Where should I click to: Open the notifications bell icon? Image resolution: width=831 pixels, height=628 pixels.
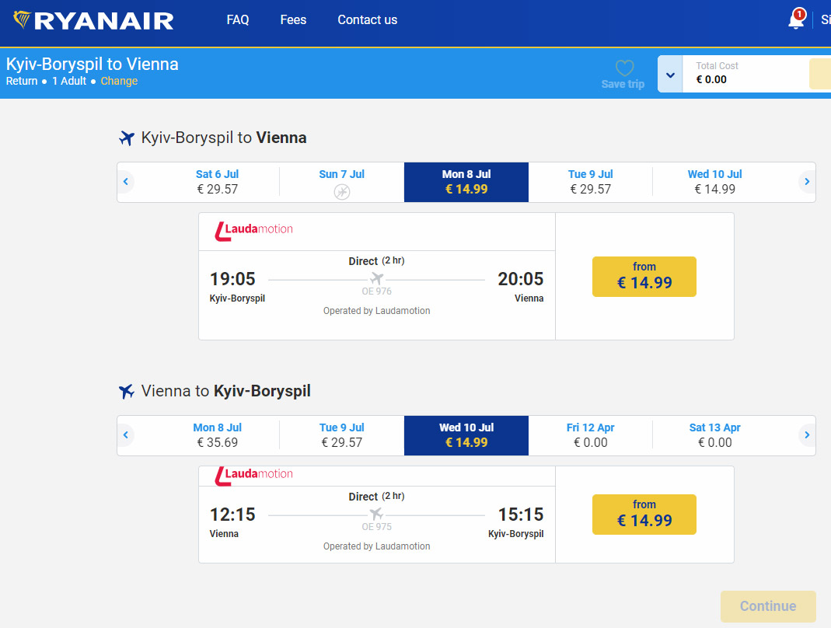796,20
